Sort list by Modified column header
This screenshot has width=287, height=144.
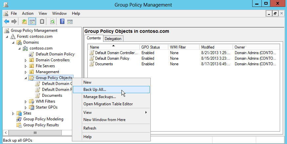[216, 47]
